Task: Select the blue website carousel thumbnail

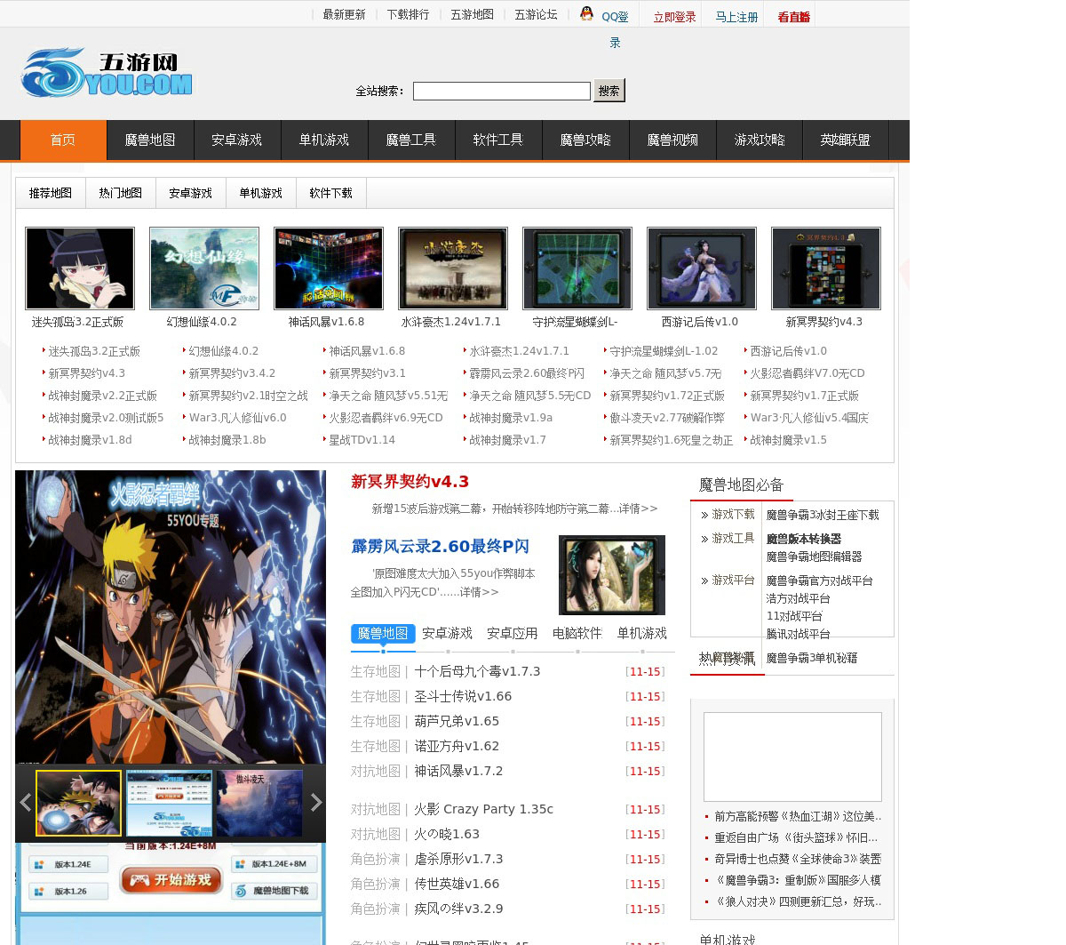Action: (169, 803)
